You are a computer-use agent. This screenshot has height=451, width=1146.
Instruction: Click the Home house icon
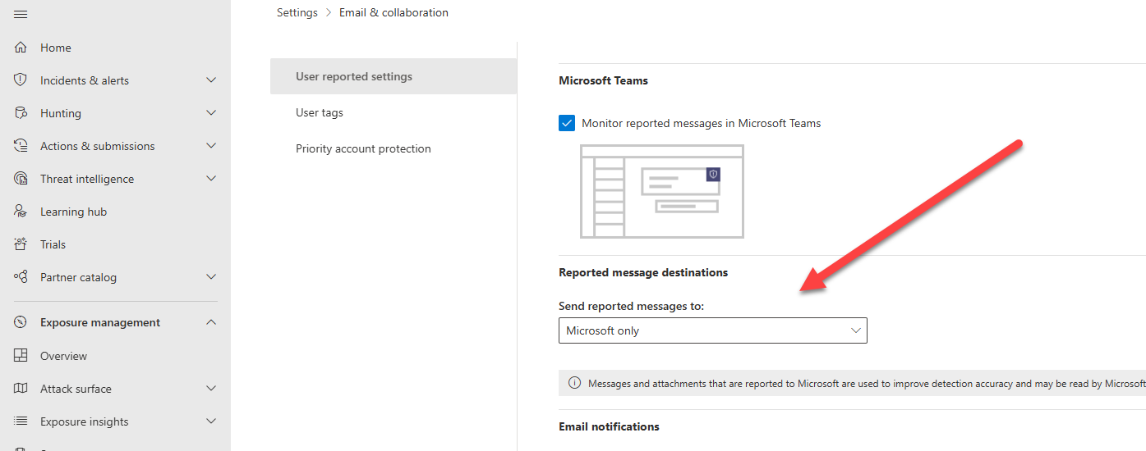point(21,48)
